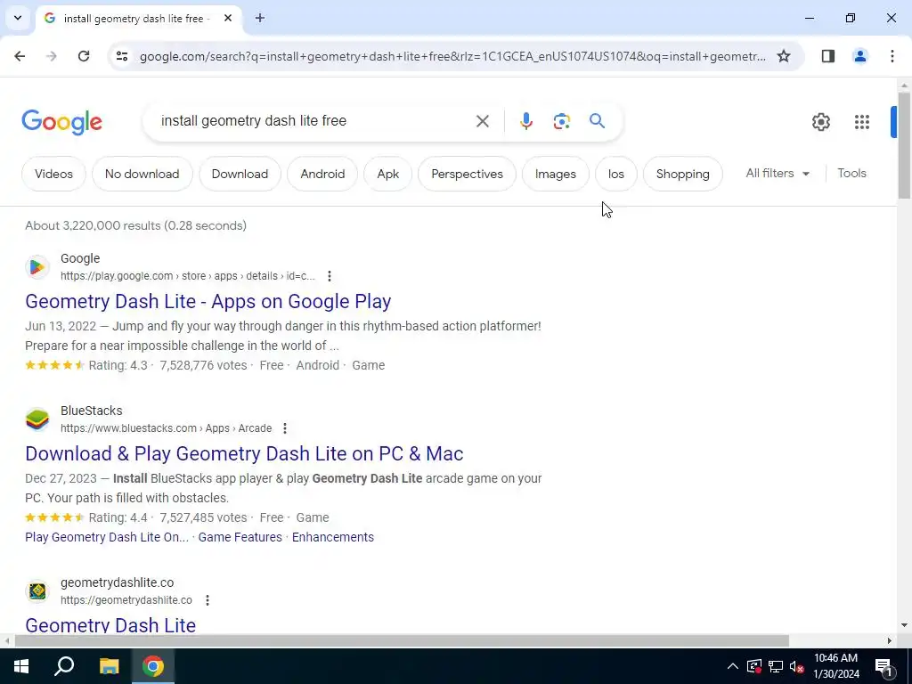Open the Chrome side panel
Image resolution: width=912 pixels, height=684 pixels.
tap(828, 56)
